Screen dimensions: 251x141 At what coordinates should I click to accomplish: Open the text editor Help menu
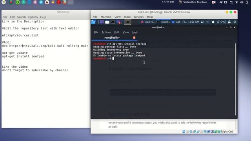(43, 17)
